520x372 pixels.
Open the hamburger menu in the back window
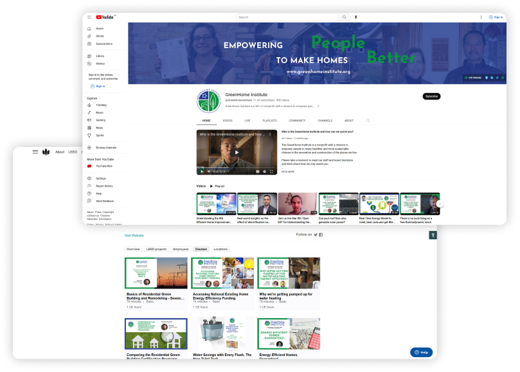[x=35, y=152]
